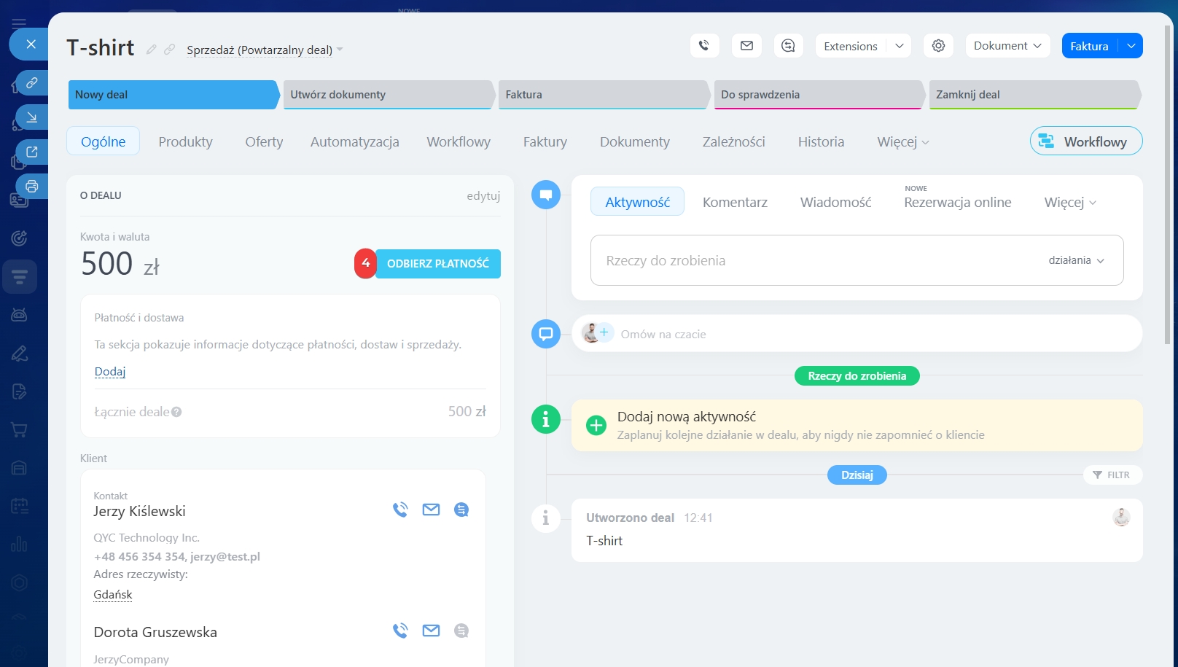Screen dimensions: 1178x667
Task: Expand the Extensions dropdown arrow
Action: click(900, 46)
